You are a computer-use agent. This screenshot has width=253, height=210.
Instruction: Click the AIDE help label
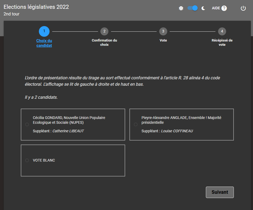216,8
